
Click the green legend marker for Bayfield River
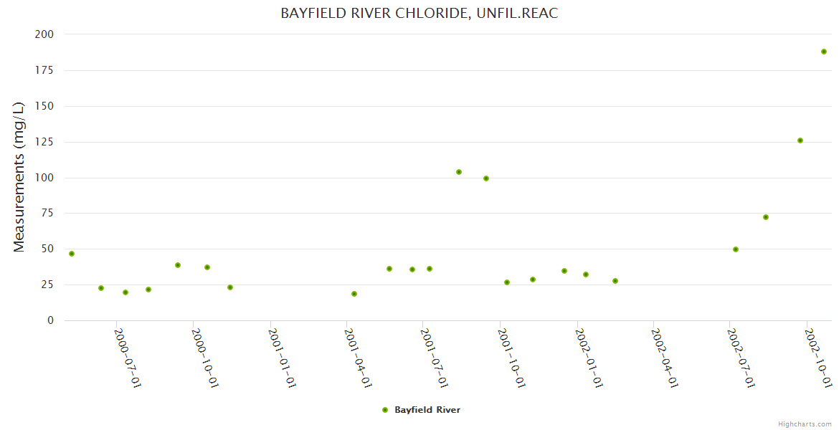tap(385, 410)
